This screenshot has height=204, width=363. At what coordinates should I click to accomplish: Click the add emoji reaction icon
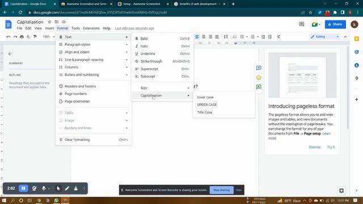click(x=259, y=78)
